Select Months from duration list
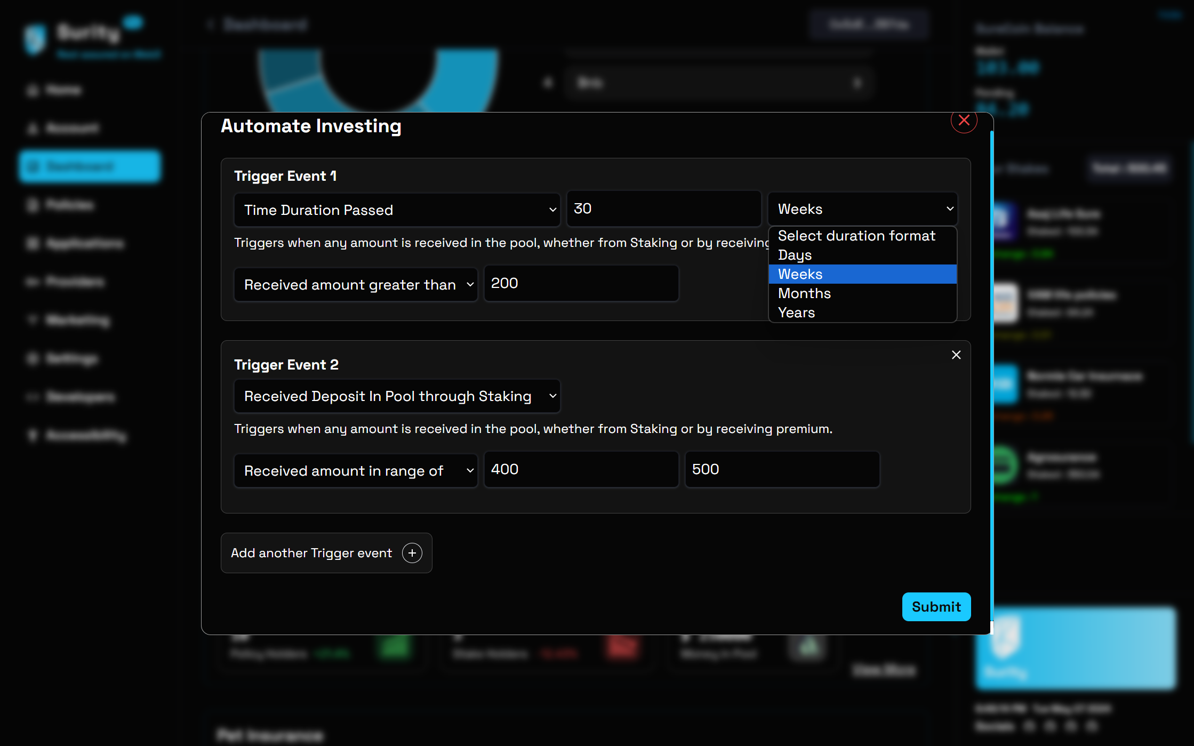This screenshot has height=746, width=1194. pyautogui.click(x=804, y=293)
